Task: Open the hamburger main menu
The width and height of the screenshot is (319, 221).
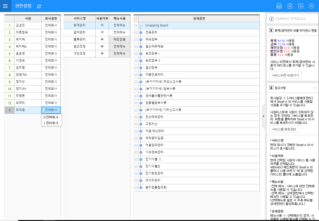Action: tap(6, 6)
